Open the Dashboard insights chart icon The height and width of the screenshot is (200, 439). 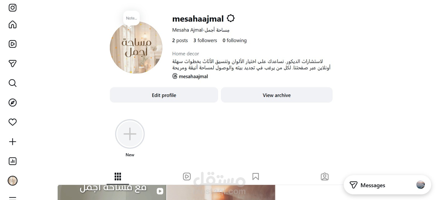click(x=13, y=161)
